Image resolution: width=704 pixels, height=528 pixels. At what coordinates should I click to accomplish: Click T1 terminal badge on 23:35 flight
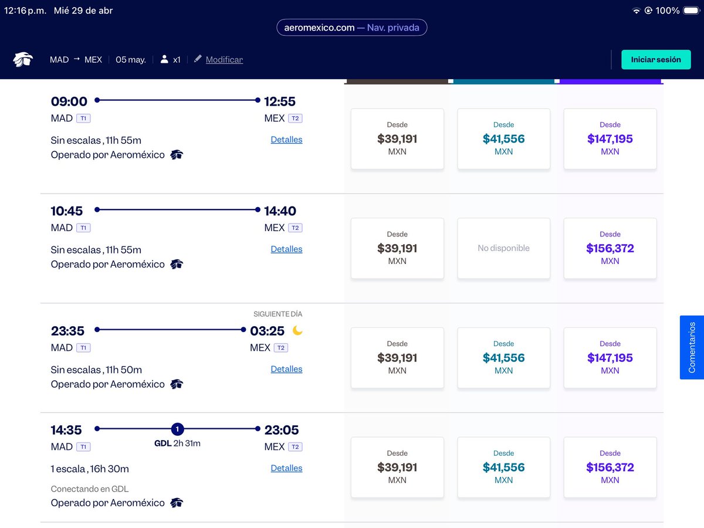pyautogui.click(x=83, y=348)
